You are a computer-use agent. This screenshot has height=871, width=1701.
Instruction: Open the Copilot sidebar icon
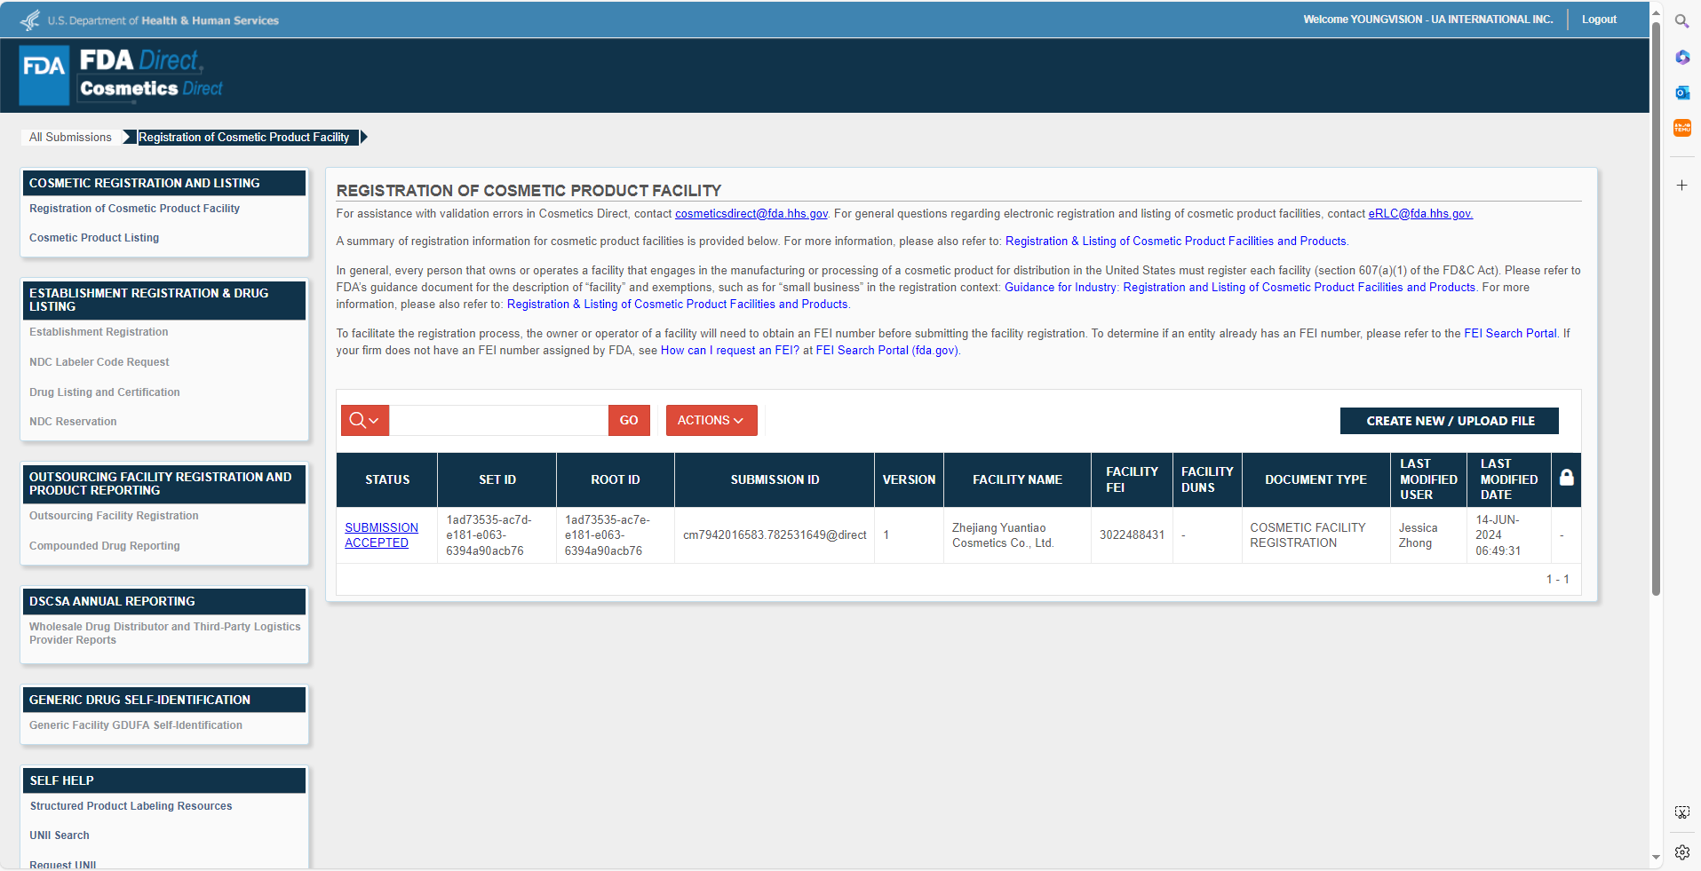(x=1682, y=57)
